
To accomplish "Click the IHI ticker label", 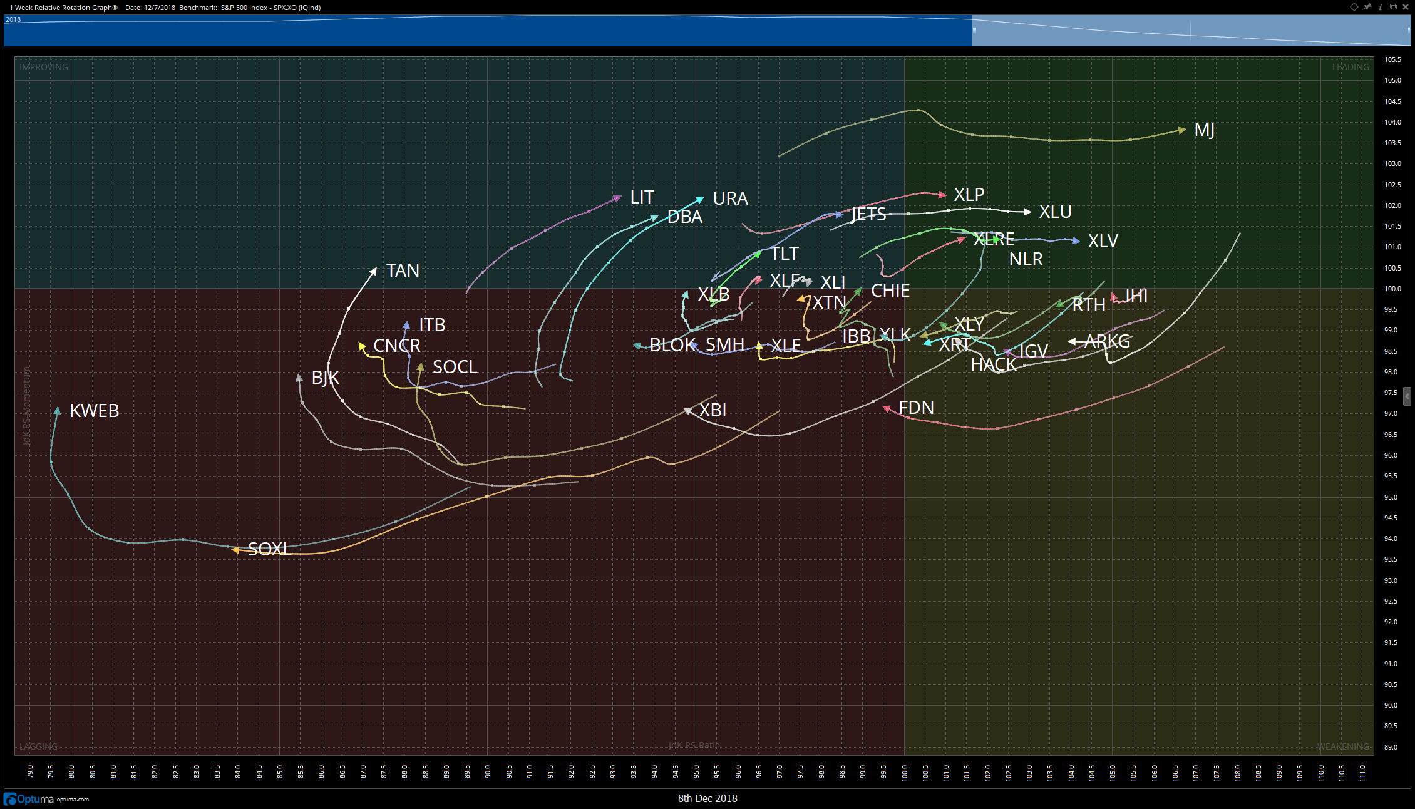I will [1136, 296].
